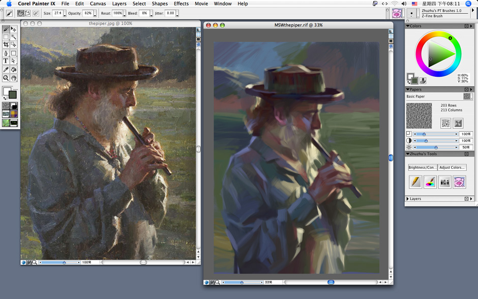Screen dimensions: 478x299
Task: Select the Magnifier tool in the toolbox
Action: (x=6, y=78)
